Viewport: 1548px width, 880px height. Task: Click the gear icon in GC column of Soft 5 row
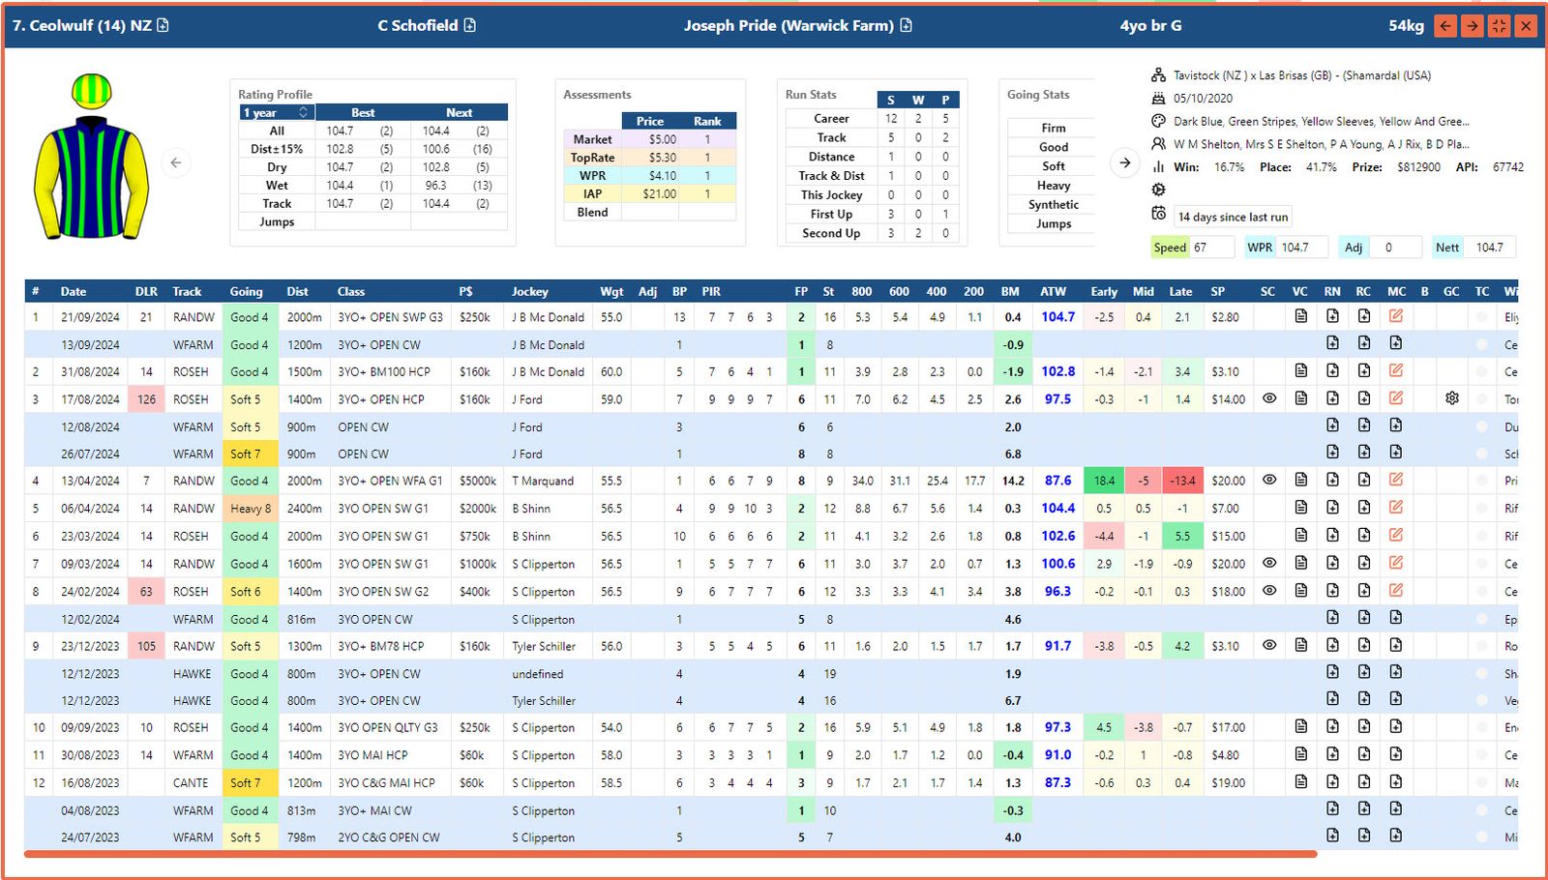click(1451, 397)
